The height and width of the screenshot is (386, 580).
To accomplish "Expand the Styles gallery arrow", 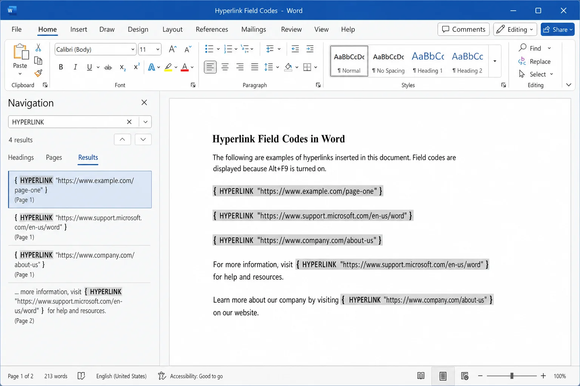I will point(495,61).
